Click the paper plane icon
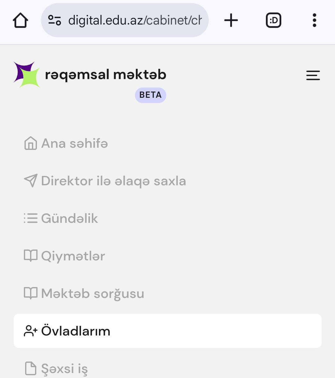The image size is (335, 378). tap(30, 181)
